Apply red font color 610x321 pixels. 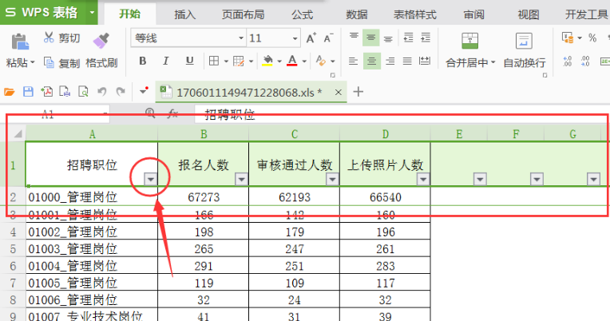(292, 61)
